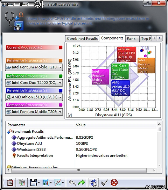Close the SiSoftware Sandra window
168x190 pixels.
(159, 3)
